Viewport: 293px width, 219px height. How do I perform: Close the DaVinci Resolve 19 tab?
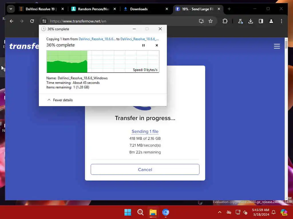(63, 9)
